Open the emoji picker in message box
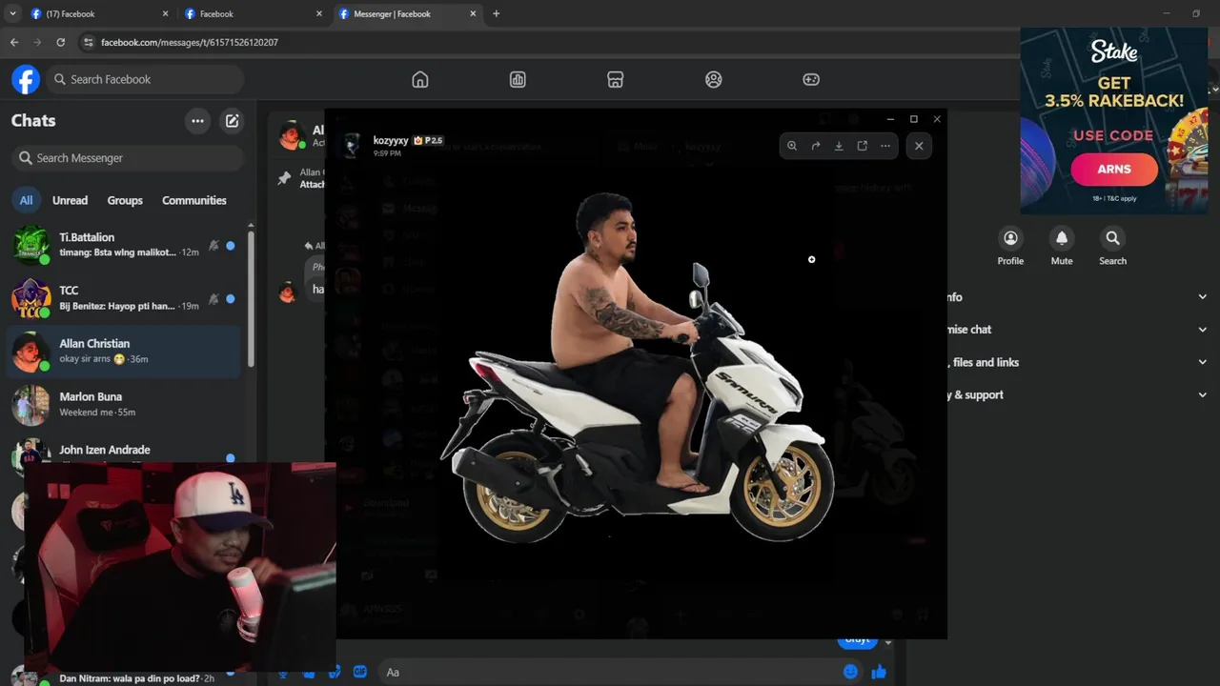1220x686 pixels. [x=850, y=672]
